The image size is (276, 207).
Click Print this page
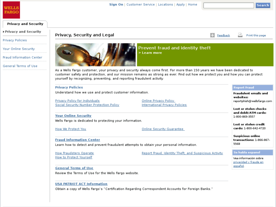pos(256,35)
